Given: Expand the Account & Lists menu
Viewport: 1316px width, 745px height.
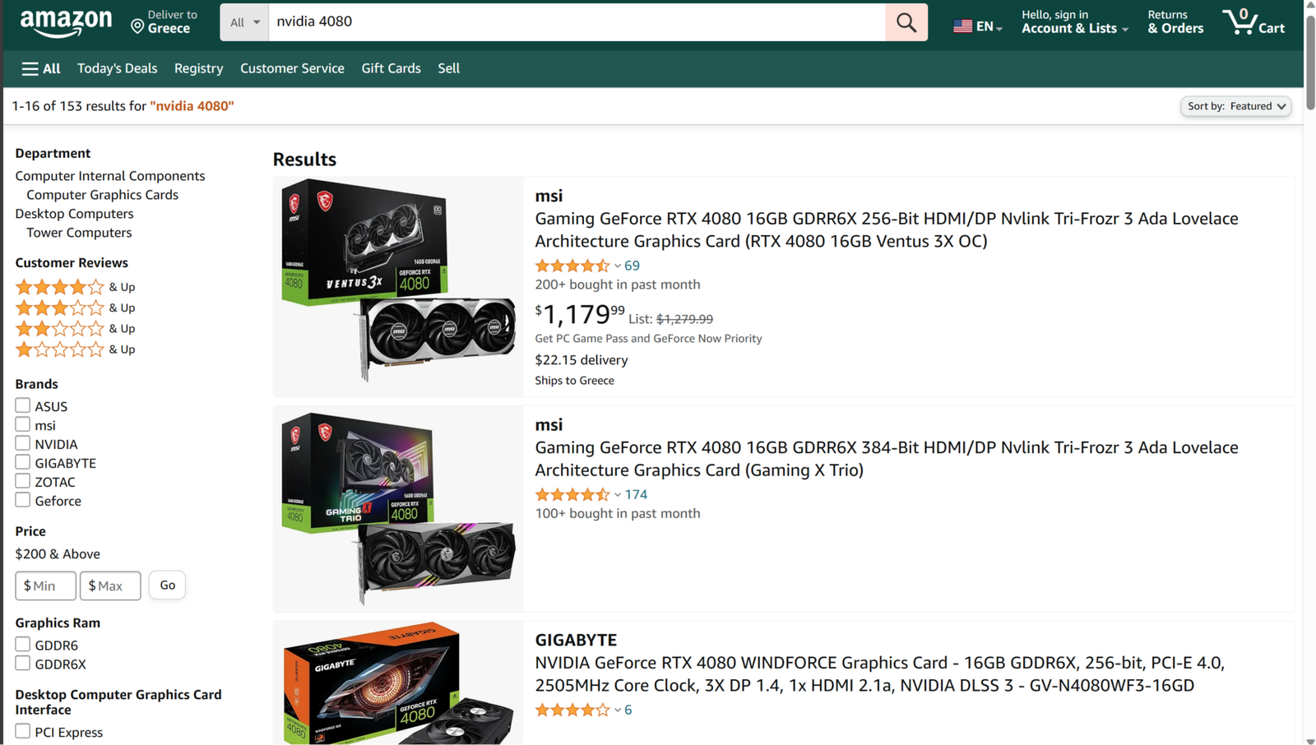Looking at the screenshot, I should pyautogui.click(x=1074, y=22).
